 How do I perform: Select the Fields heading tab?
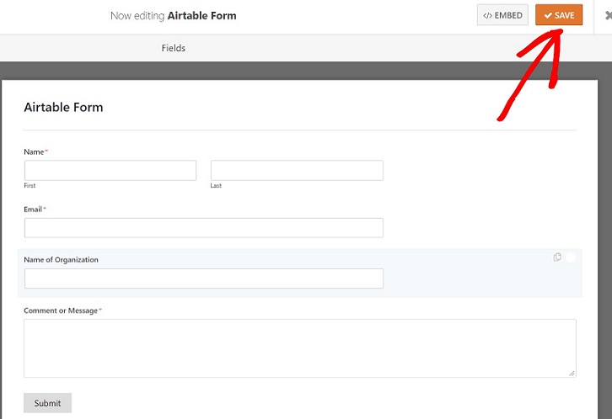(x=174, y=48)
